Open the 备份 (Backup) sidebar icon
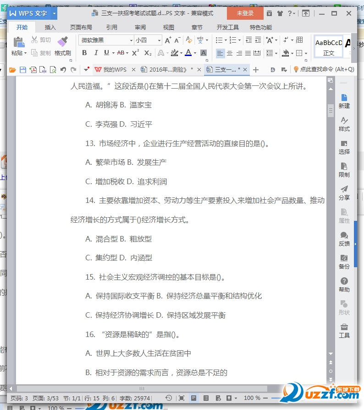Viewport: 364px width, 410px height. pyautogui.click(x=344, y=262)
